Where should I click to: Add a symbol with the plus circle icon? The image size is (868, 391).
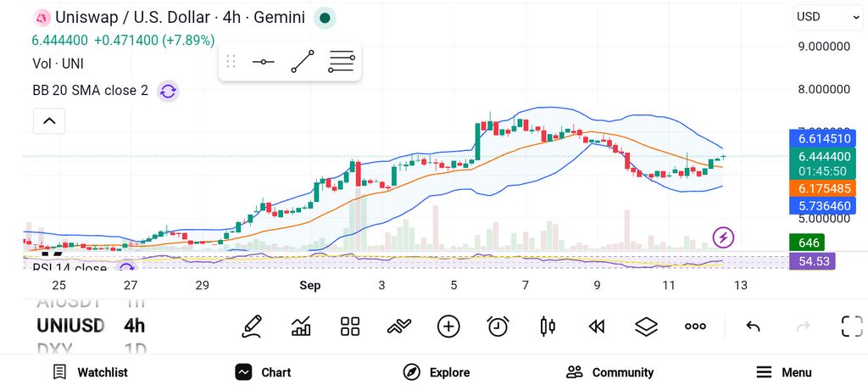click(448, 327)
